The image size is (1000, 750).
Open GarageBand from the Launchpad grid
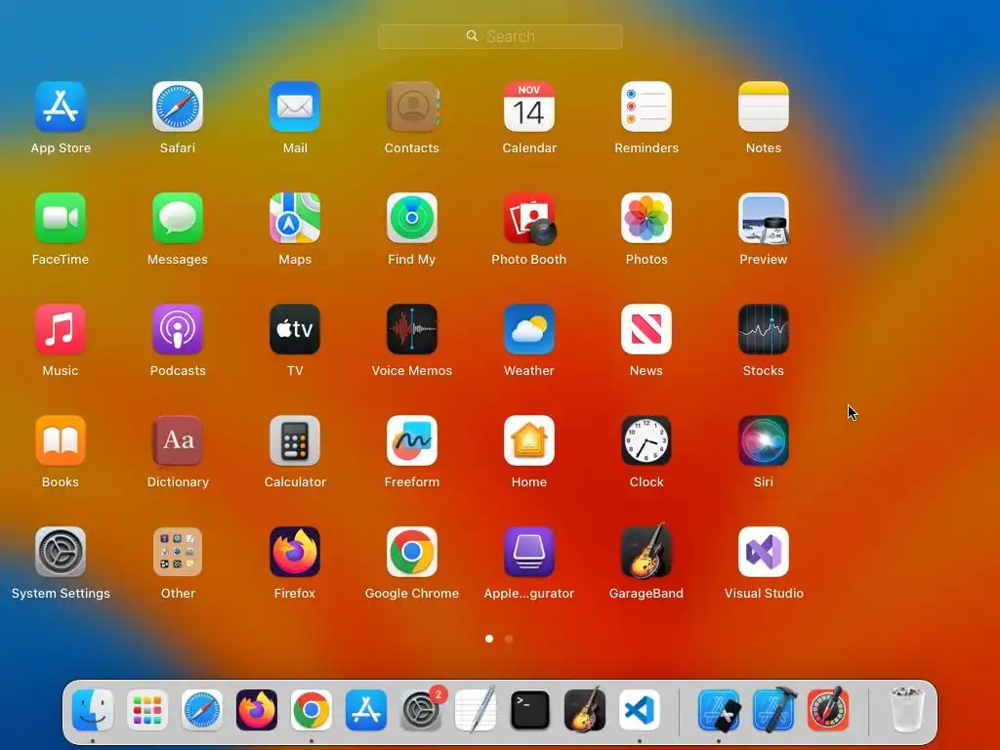click(x=646, y=551)
